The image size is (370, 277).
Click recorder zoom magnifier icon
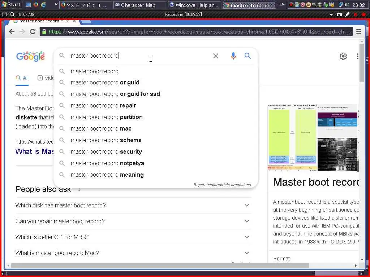tap(12, 14)
